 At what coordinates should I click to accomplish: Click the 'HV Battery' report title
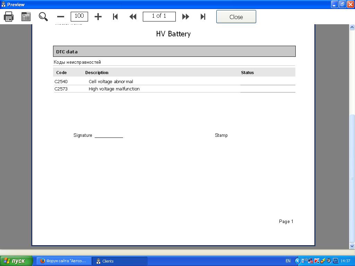click(x=173, y=34)
